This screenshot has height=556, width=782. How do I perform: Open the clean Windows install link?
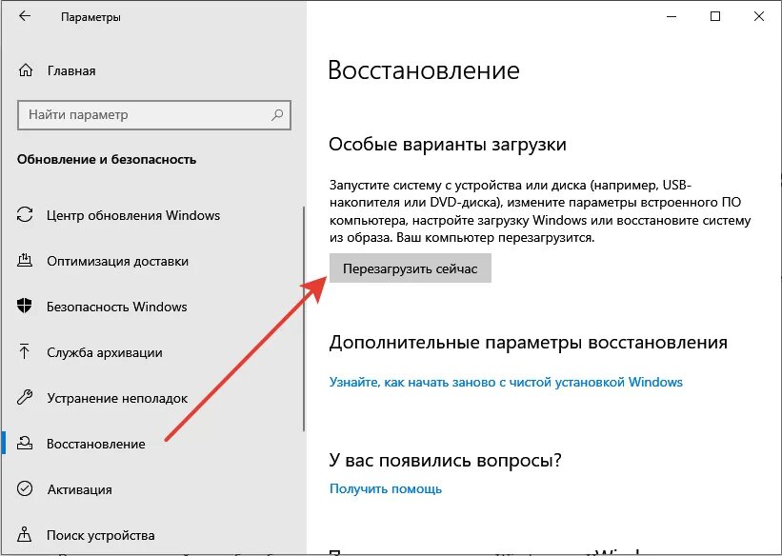[x=505, y=382]
